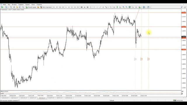Screen dimensions: 187x105
Task: Toggle the Auto Scroll chart icon
Action: pos(133,7)
